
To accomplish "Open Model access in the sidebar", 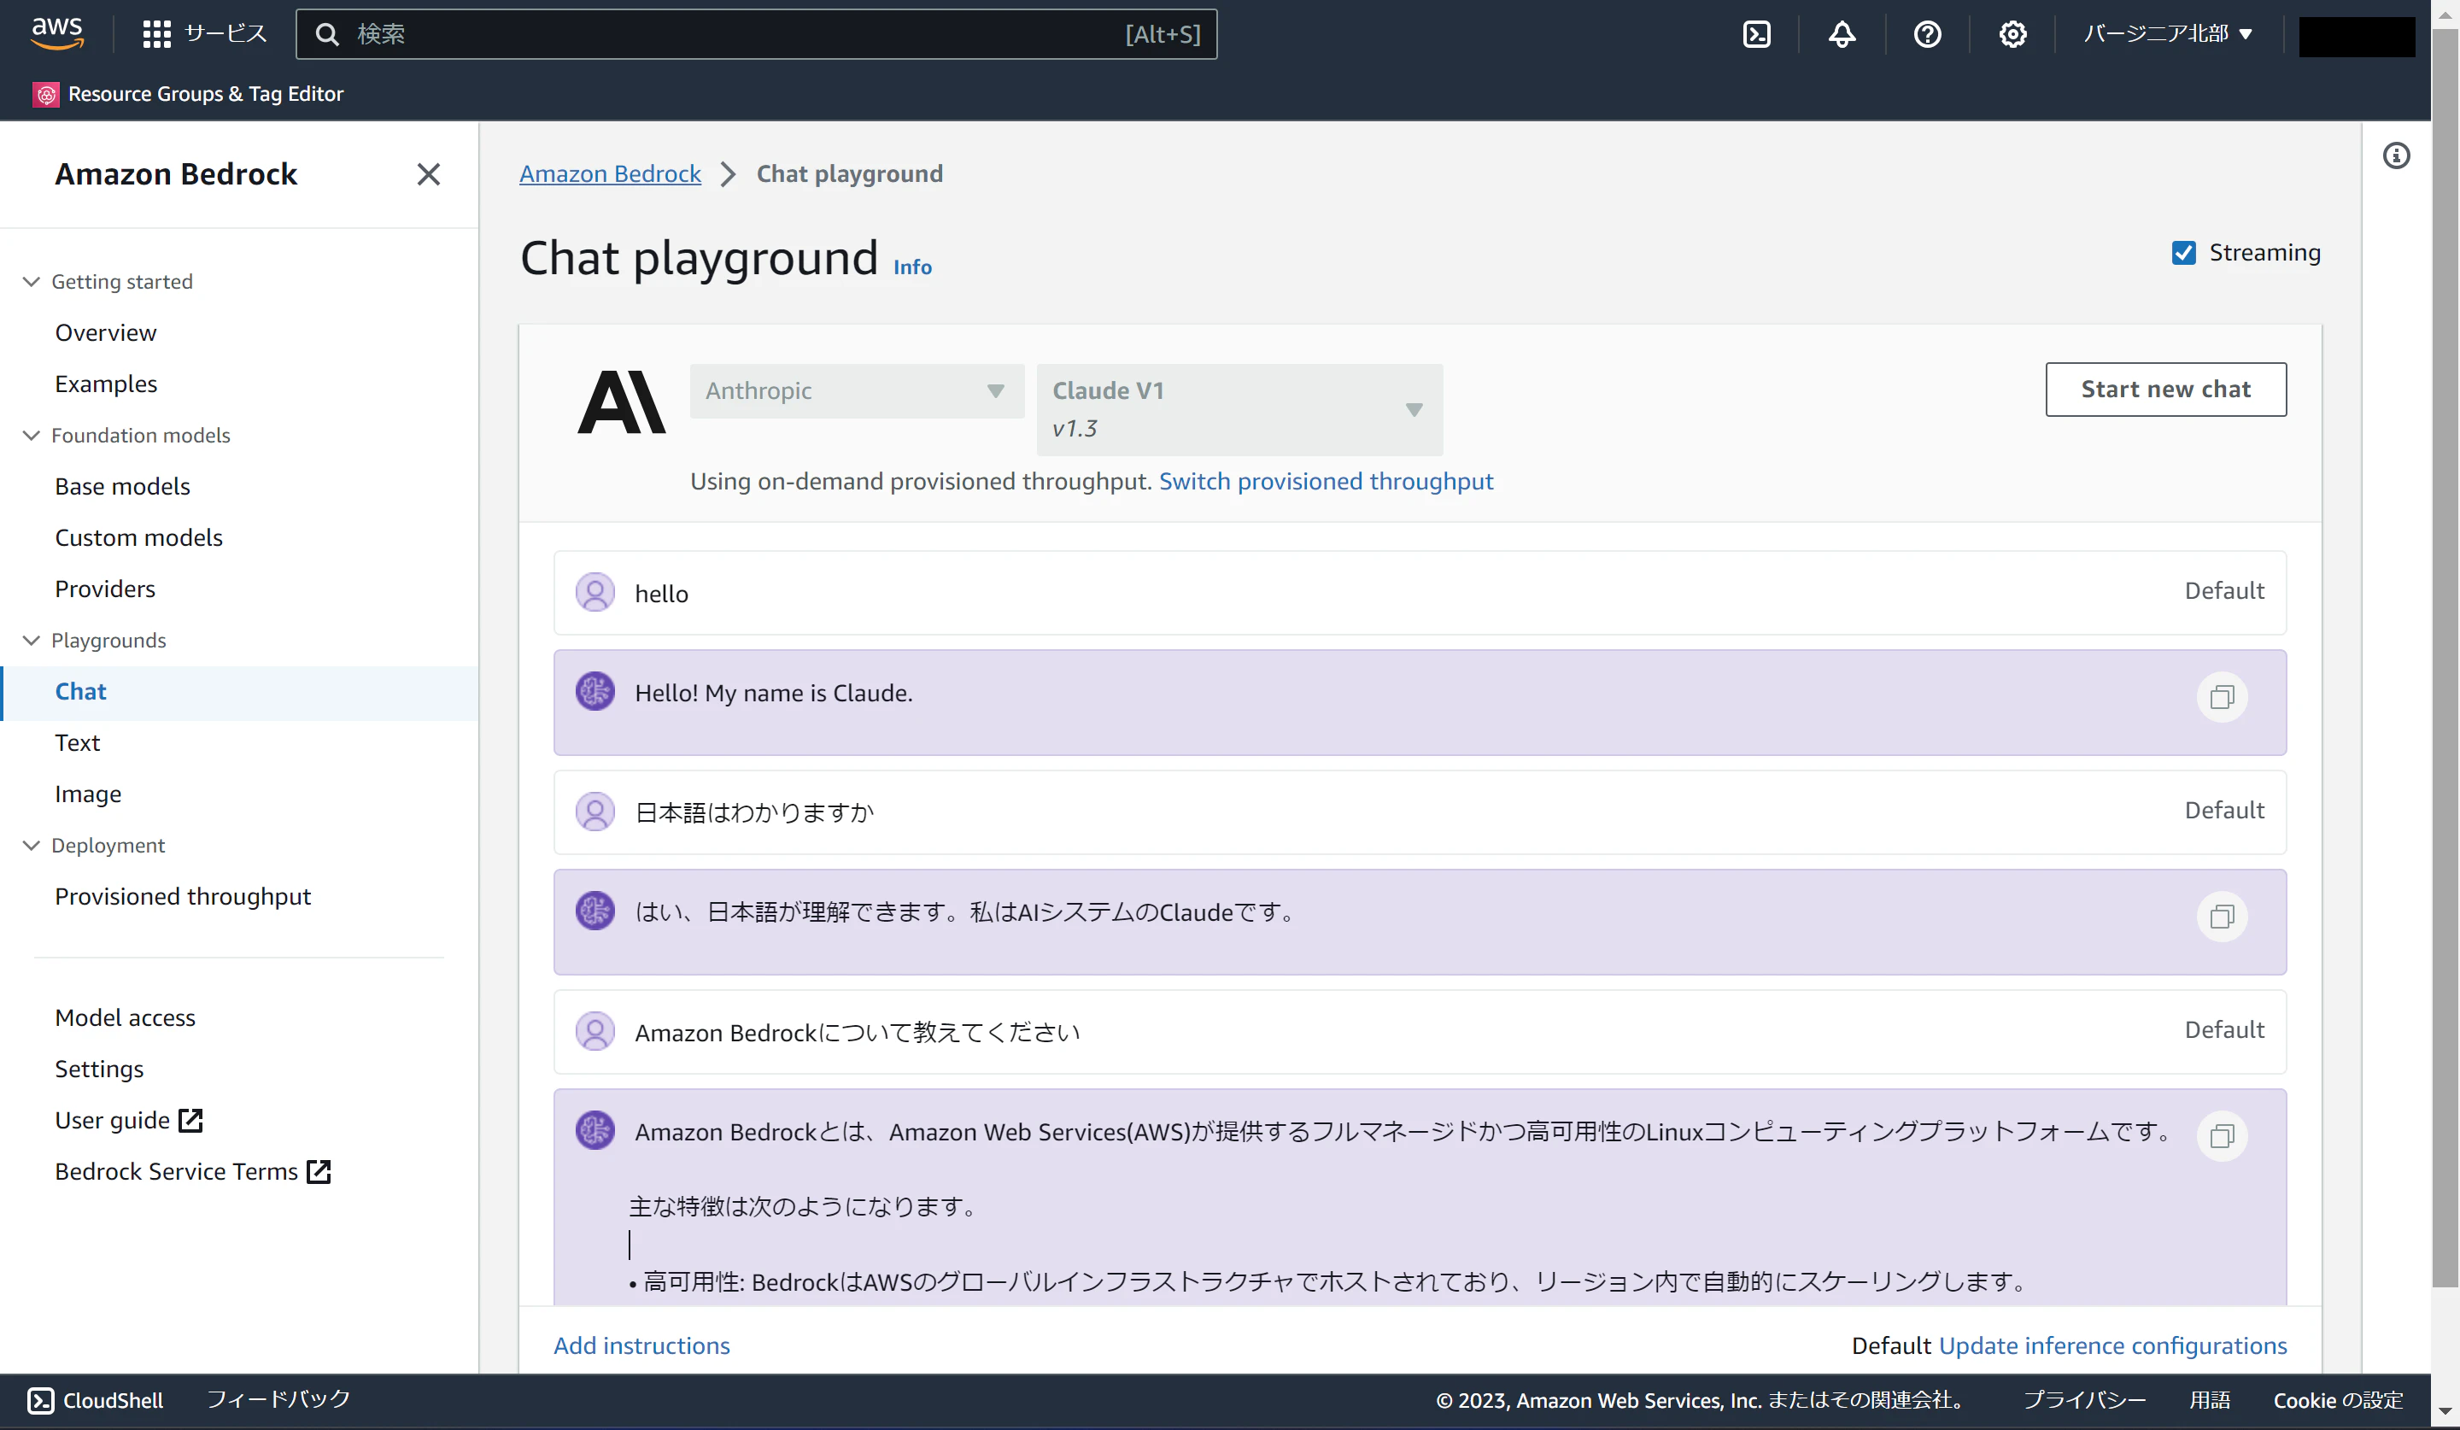I will coord(125,1018).
